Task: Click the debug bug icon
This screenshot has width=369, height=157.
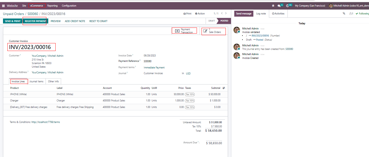Action: (273, 6)
